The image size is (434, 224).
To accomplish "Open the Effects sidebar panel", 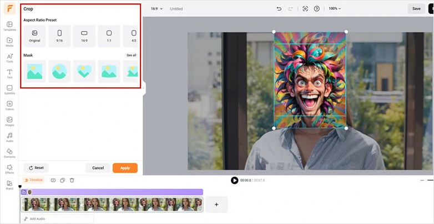I will click(x=9, y=169).
